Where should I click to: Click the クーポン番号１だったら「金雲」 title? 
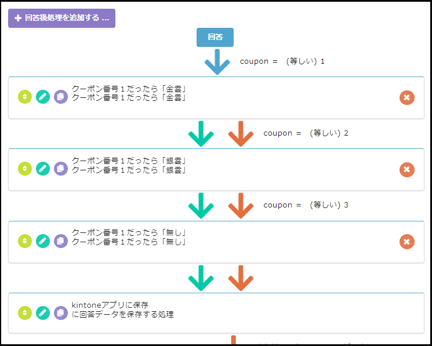point(129,89)
